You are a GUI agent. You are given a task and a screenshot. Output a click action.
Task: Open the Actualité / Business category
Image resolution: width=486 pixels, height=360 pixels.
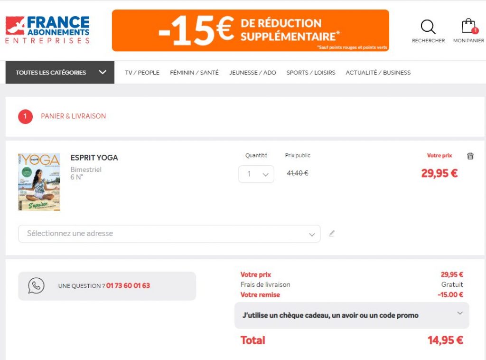[378, 73]
